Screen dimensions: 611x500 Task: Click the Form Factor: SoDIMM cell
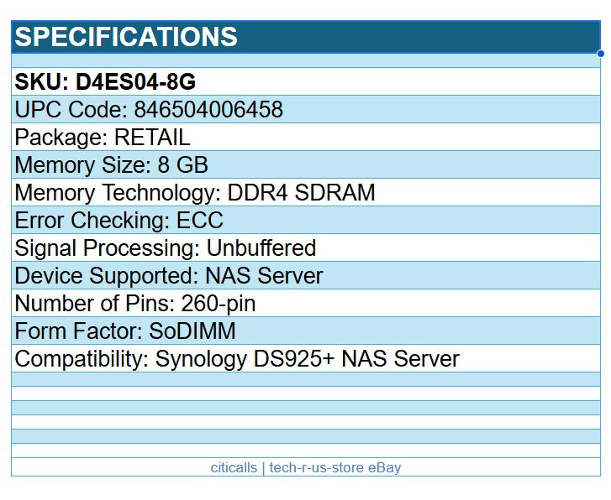[306, 331]
